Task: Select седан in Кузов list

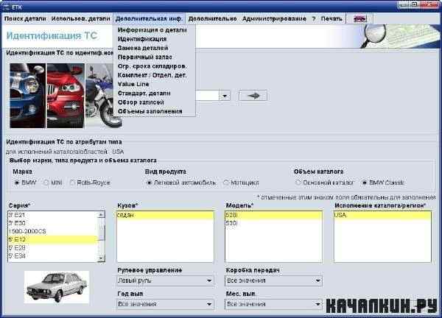Action: (x=165, y=215)
